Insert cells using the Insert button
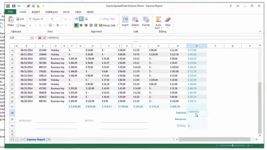Screen dimensions: 267x150 125,22
